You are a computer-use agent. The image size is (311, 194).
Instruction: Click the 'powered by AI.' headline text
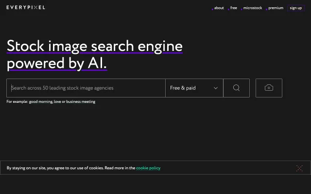point(56,64)
